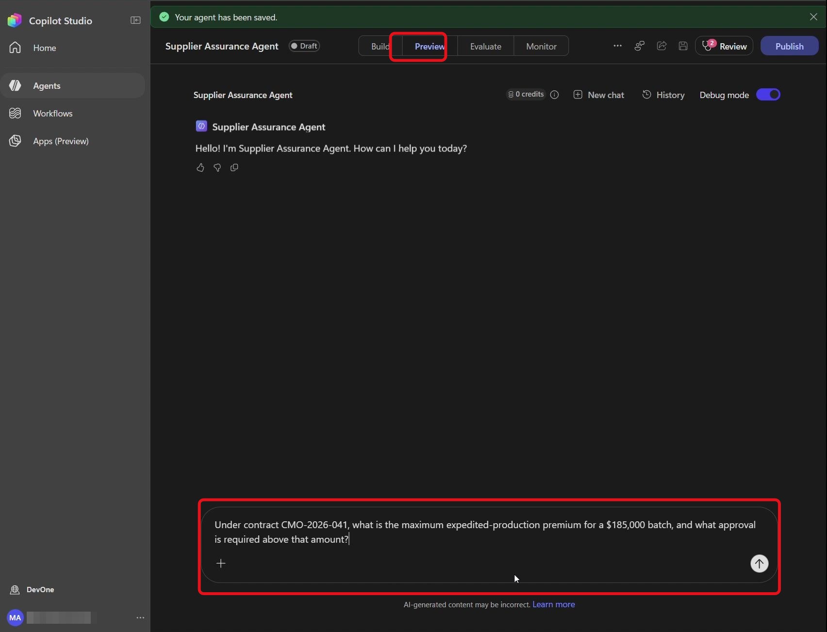The image size is (827, 632).
Task: Go to Home in the sidebar
Action: pos(73,48)
